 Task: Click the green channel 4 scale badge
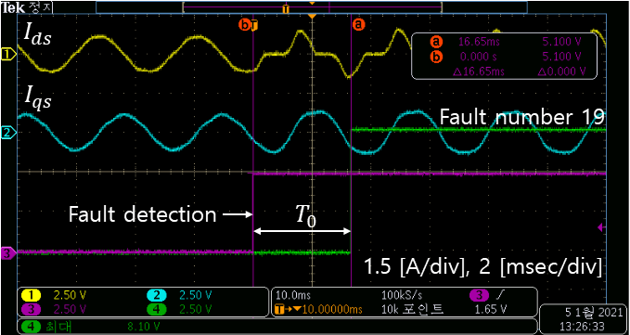pos(179,309)
